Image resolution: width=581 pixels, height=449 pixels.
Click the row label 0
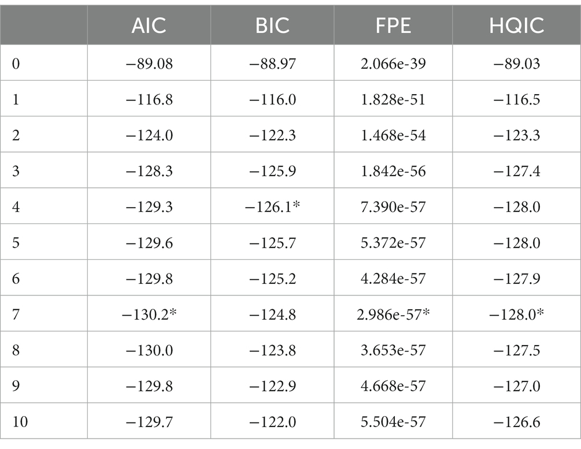click(16, 63)
